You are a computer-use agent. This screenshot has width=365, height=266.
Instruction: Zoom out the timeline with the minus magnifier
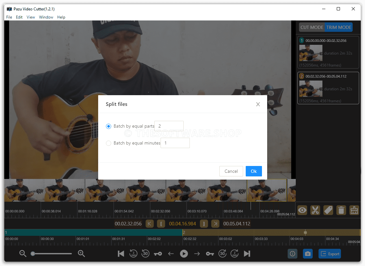pos(23,253)
